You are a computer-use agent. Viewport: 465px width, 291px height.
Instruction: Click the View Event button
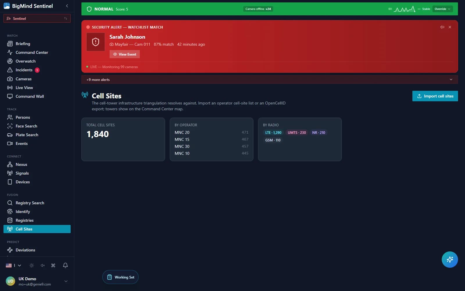[125, 54]
